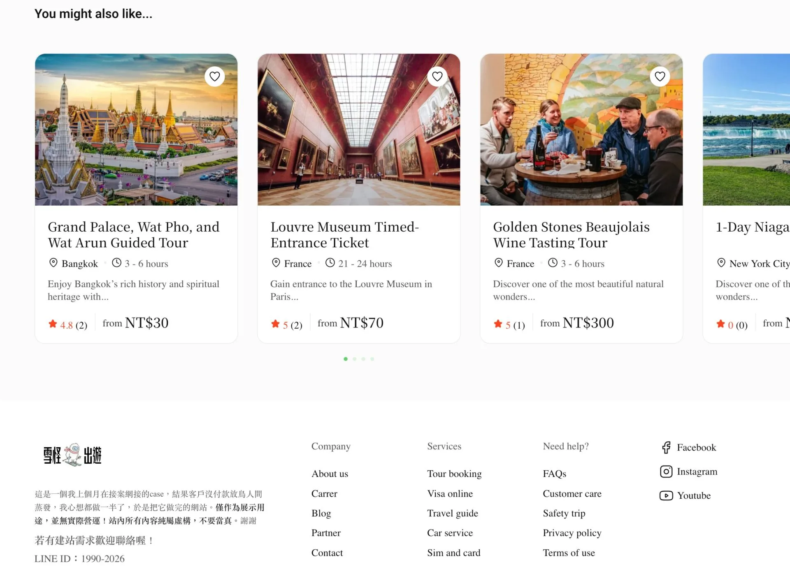Screen dimensions: 790x581
Task: Go to Privacy policy page
Action: coord(572,533)
